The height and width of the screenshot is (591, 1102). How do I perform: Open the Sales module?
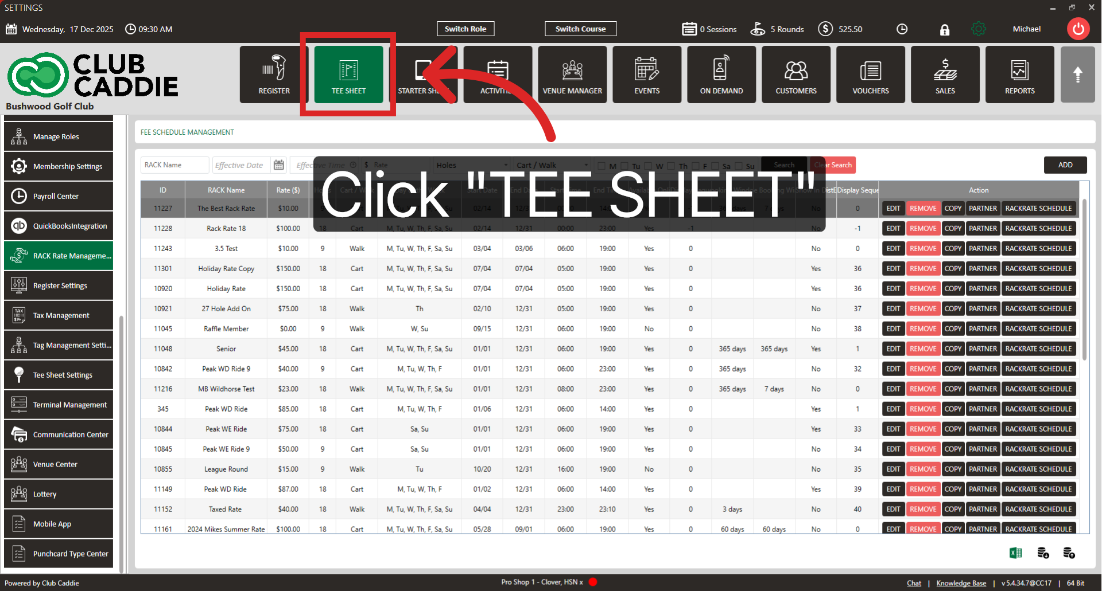[945, 75]
